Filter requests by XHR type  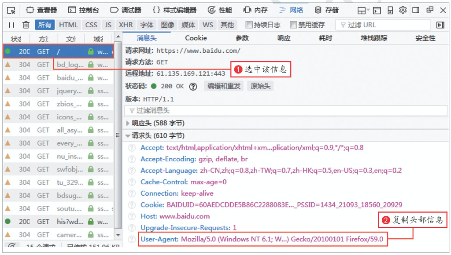click(126, 25)
